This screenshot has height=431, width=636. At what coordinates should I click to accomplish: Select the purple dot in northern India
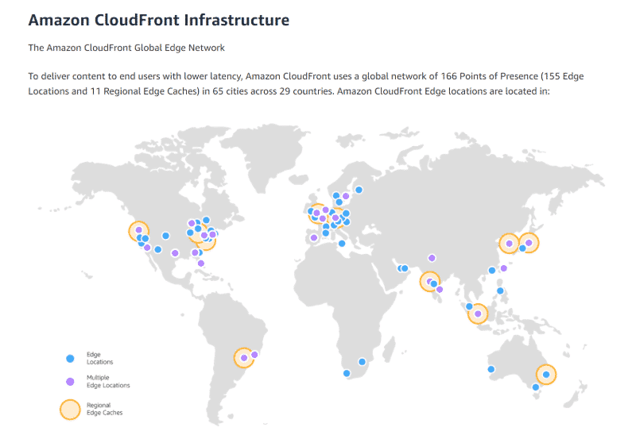pos(432,258)
